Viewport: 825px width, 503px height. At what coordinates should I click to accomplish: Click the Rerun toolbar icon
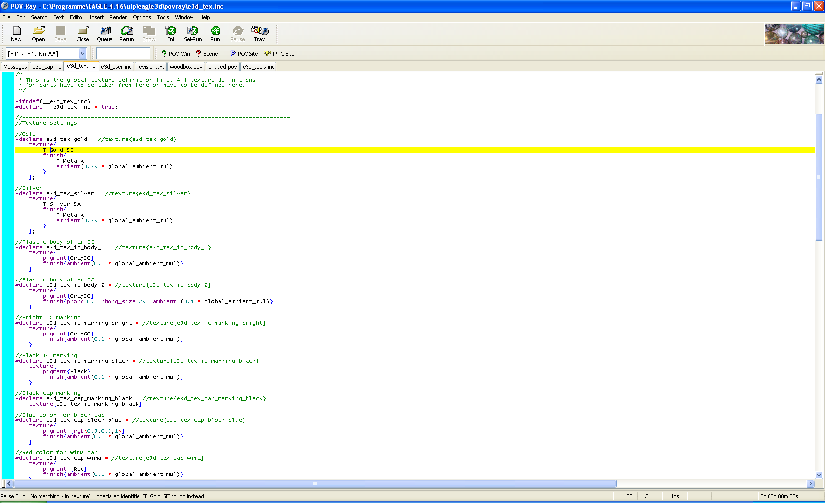click(x=127, y=34)
